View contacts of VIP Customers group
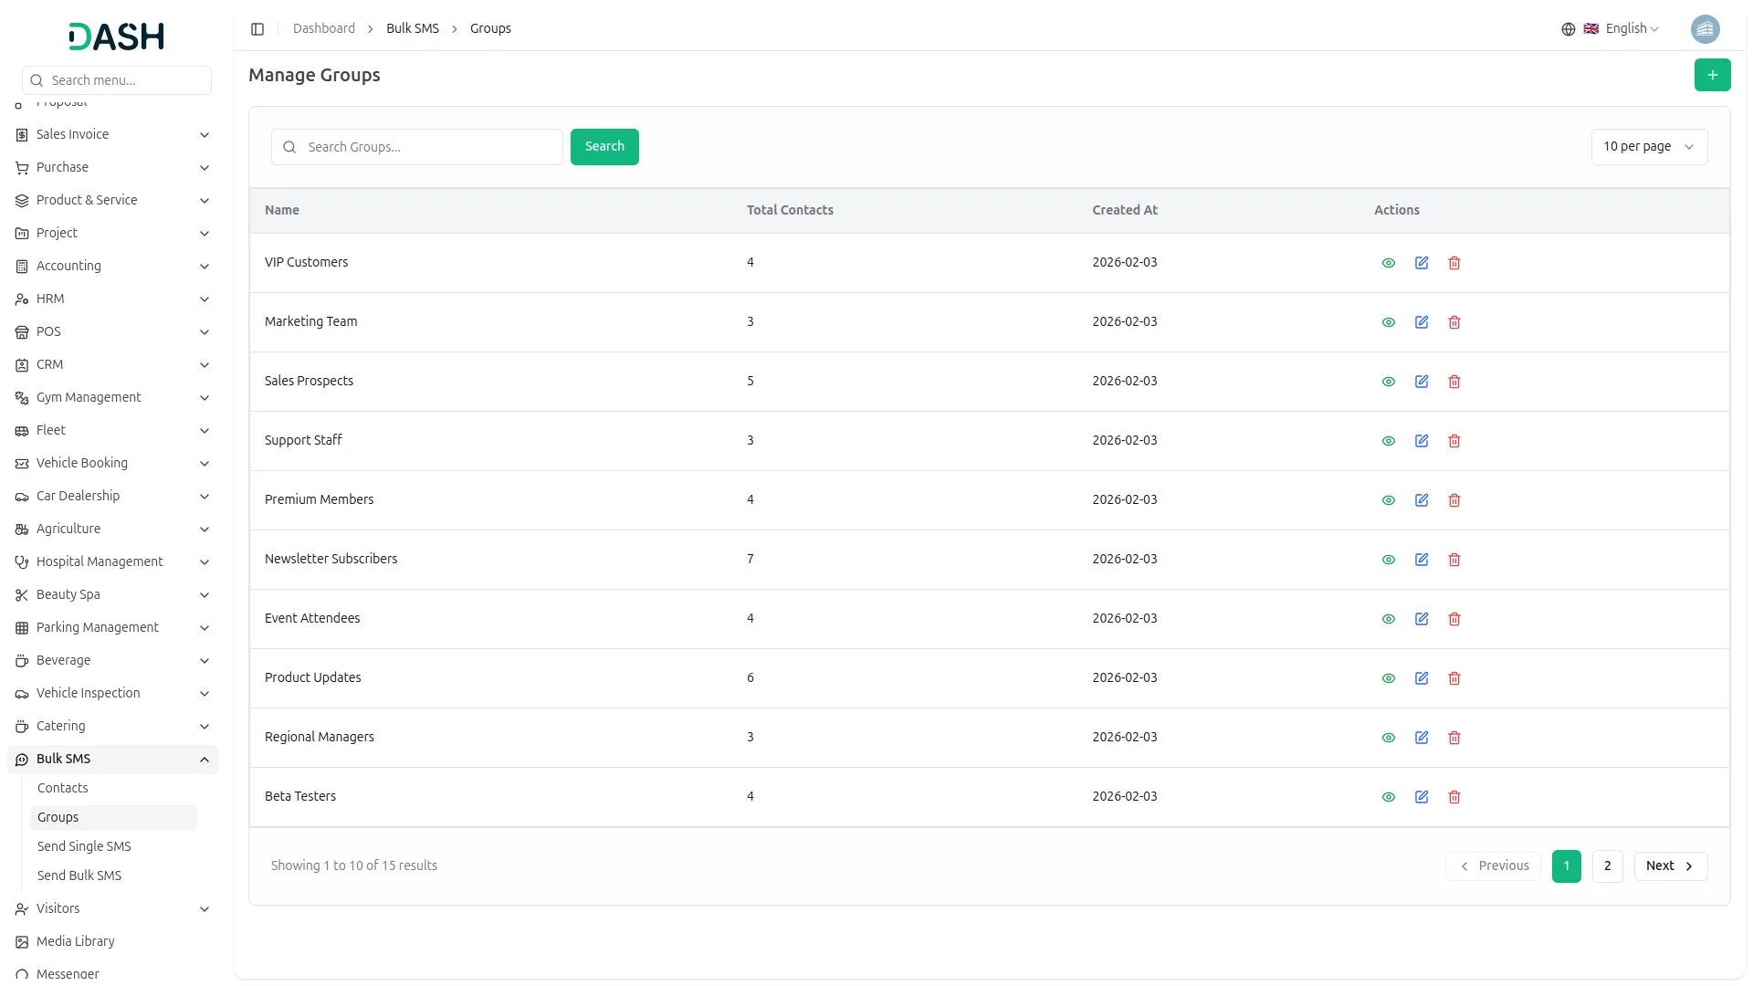Image resolution: width=1753 pixels, height=986 pixels. 1388,263
